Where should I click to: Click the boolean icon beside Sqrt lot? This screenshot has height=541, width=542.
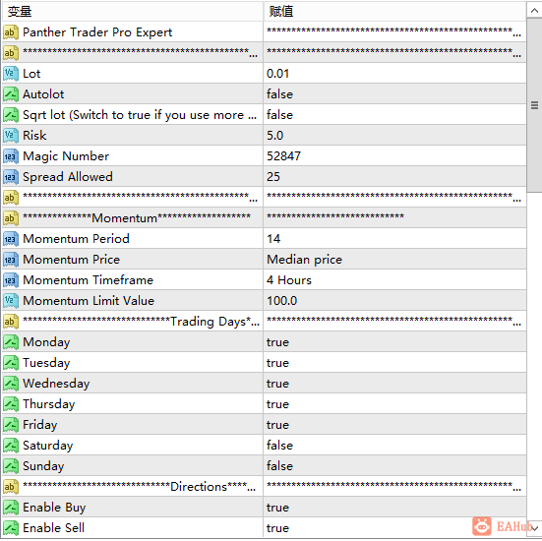tap(11, 115)
